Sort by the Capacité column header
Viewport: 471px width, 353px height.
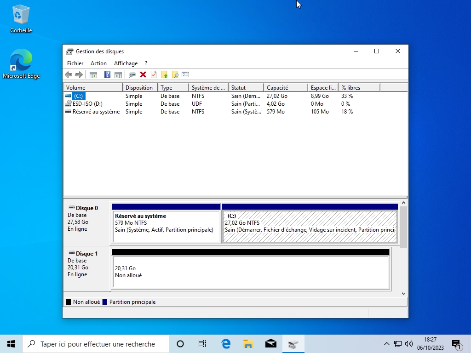pos(285,87)
